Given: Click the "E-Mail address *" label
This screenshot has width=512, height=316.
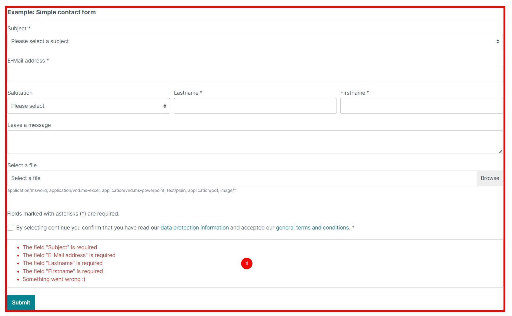Looking at the screenshot, I should 28,61.
